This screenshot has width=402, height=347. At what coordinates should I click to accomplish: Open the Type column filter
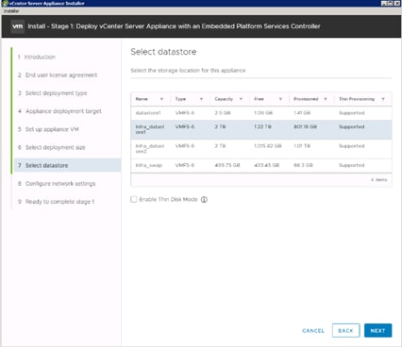[x=201, y=99]
